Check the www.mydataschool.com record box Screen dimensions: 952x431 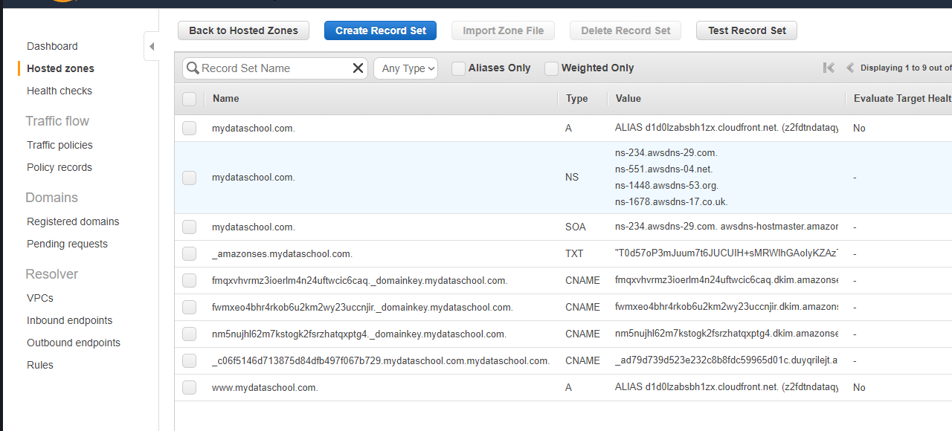tap(189, 387)
